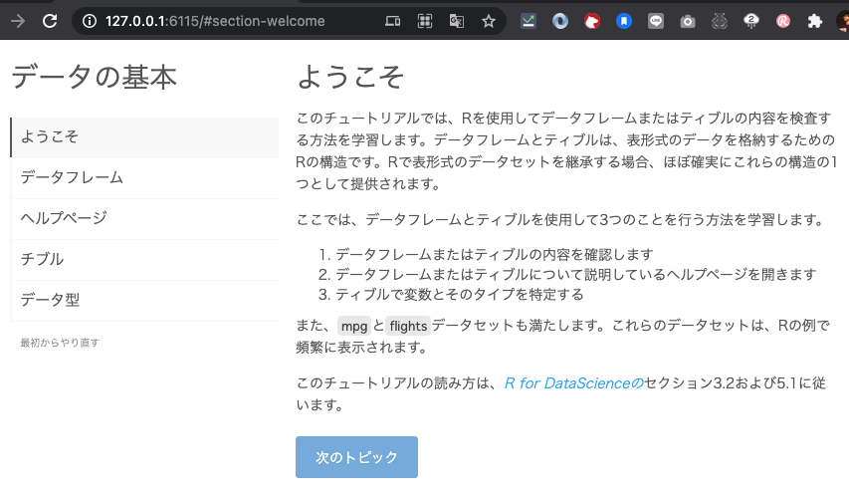Bookmark this page with the star icon
Viewport: 849px width, 498px height.
[x=489, y=21]
